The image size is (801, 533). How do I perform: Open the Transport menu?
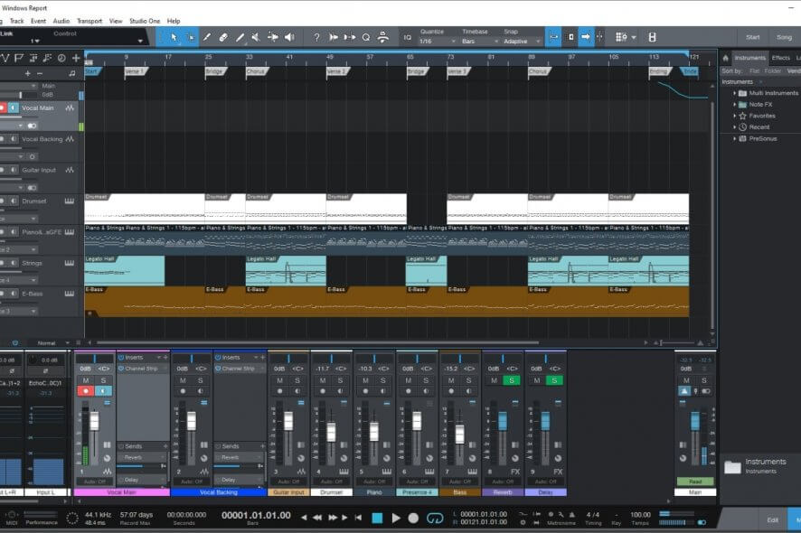pos(90,21)
